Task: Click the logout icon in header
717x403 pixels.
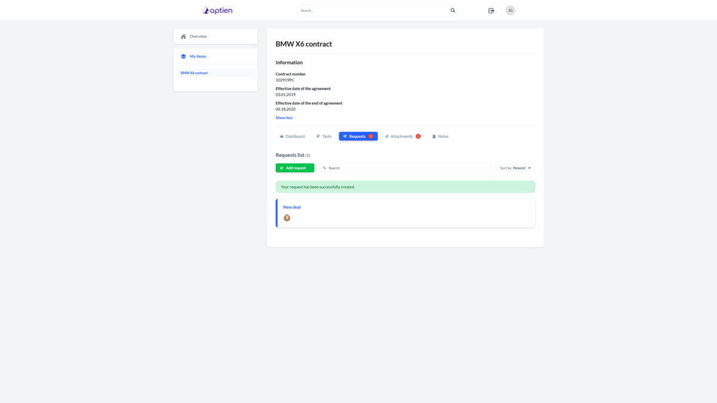Action: pos(491,10)
